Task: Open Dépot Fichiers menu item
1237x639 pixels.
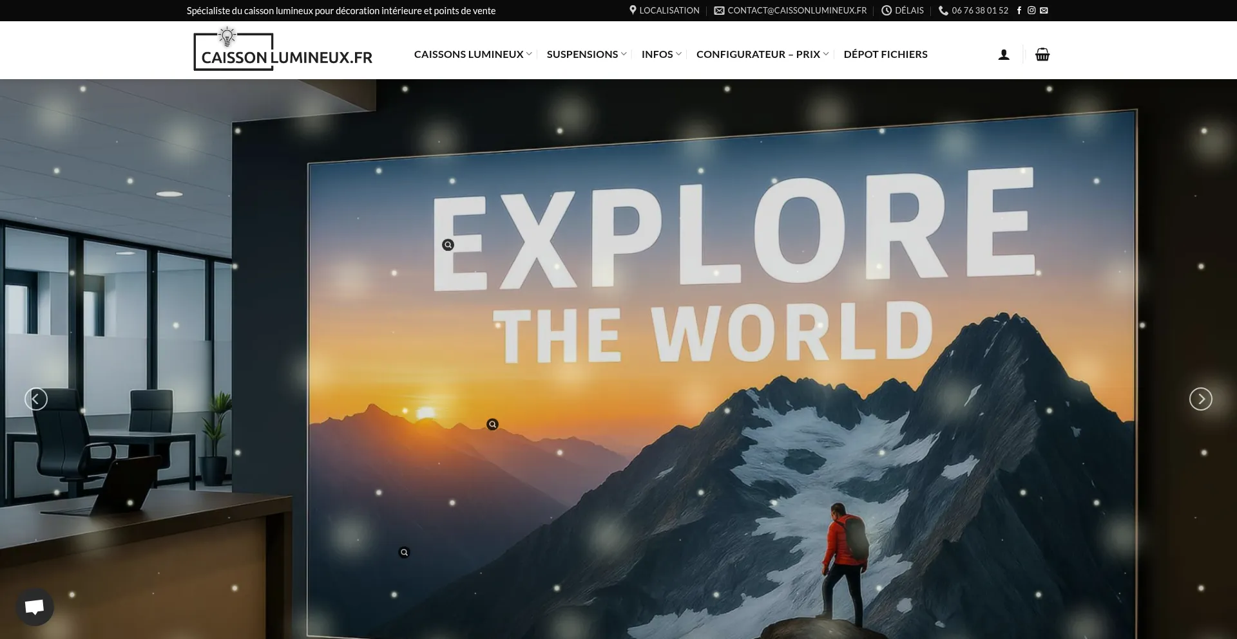Action: click(x=886, y=55)
